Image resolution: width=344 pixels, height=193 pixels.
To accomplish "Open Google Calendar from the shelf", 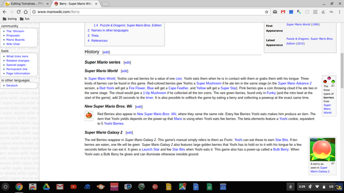I will 223,187.
